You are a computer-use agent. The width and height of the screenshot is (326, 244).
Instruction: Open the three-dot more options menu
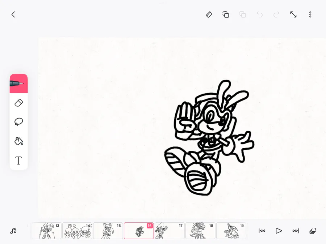tap(310, 14)
